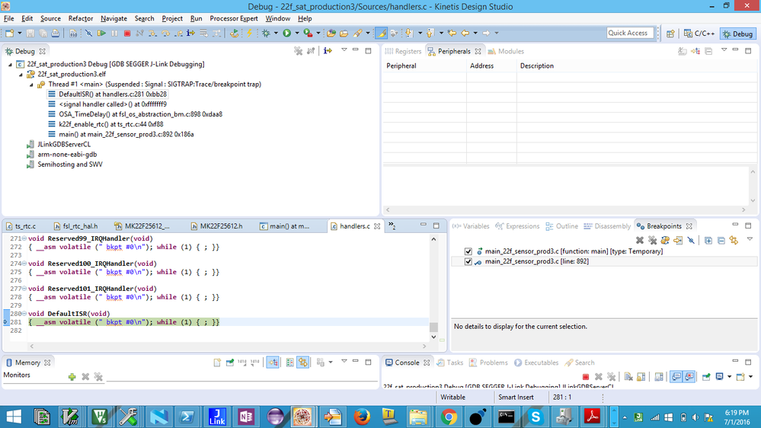Uncheck the main_22f_sensor_prod3.c temporary breakpoint

[468, 251]
